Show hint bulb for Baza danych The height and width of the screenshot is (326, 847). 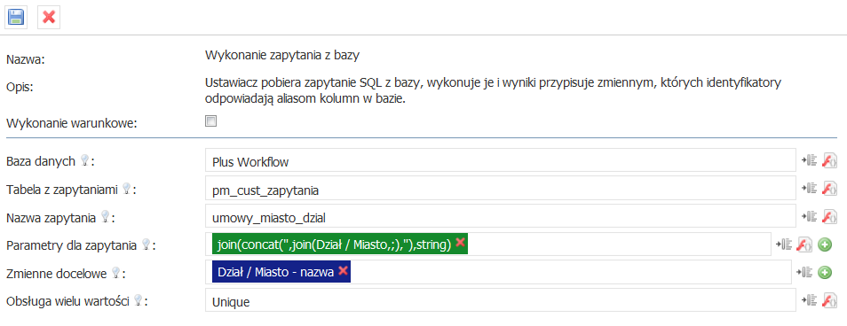click(x=84, y=160)
